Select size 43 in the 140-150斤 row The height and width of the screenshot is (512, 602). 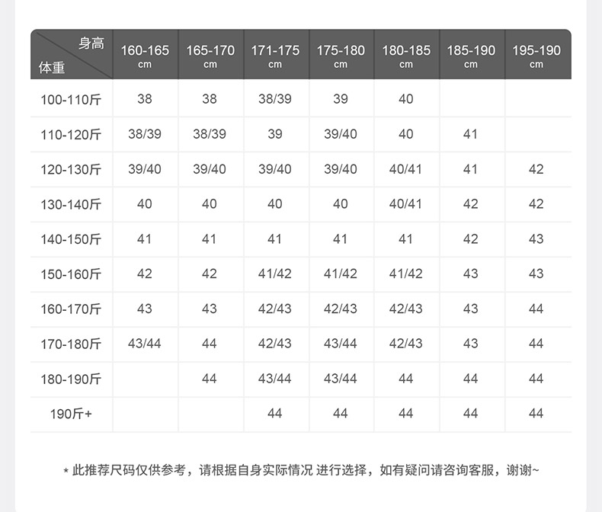click(x=536, y=238)
